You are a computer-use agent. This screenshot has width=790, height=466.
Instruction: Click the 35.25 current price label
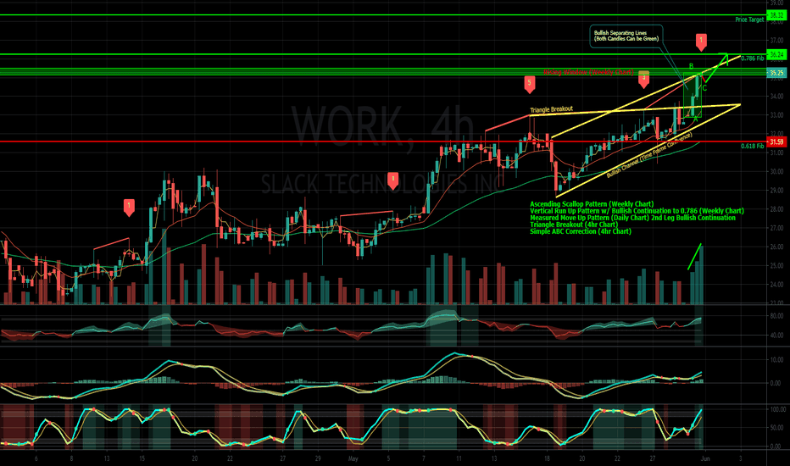(776, 73)
